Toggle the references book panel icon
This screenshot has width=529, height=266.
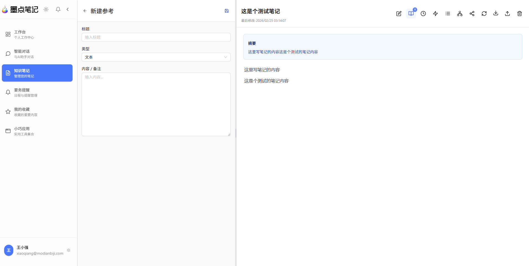411,14
